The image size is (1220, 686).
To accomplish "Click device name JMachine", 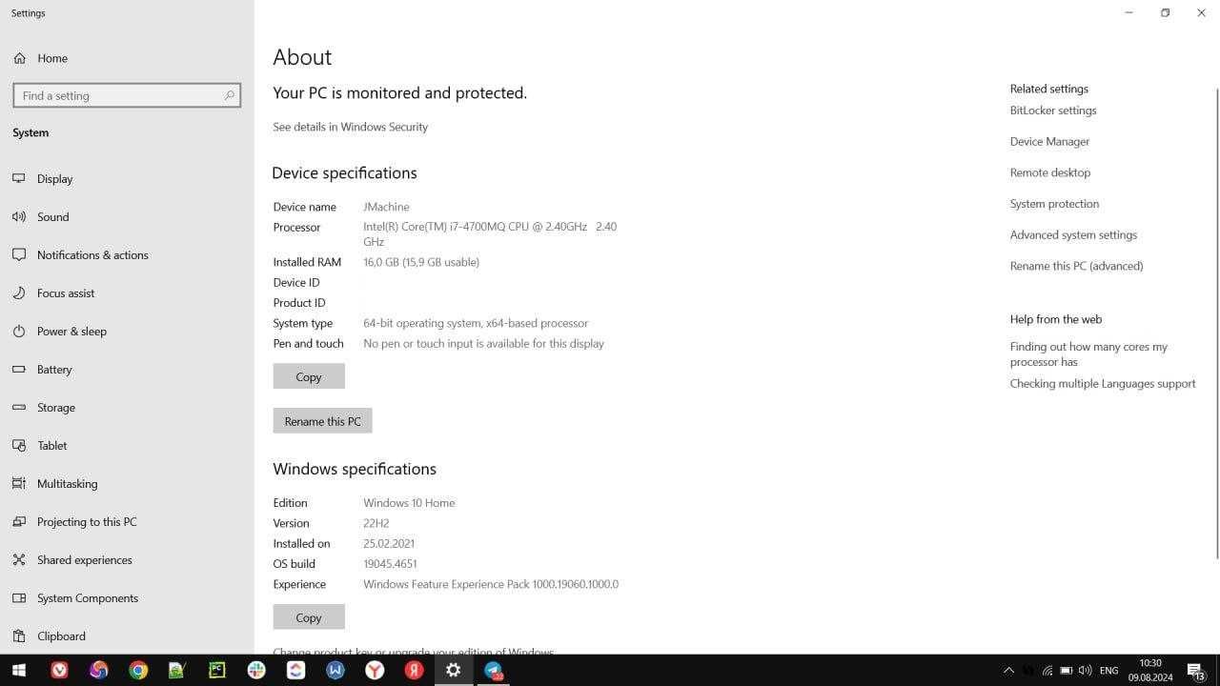I will pos(386,207).
